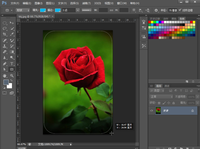Switch to the 通道 channels tab
This screenshot has width=200, height=149.
click(x=167, y=86)
